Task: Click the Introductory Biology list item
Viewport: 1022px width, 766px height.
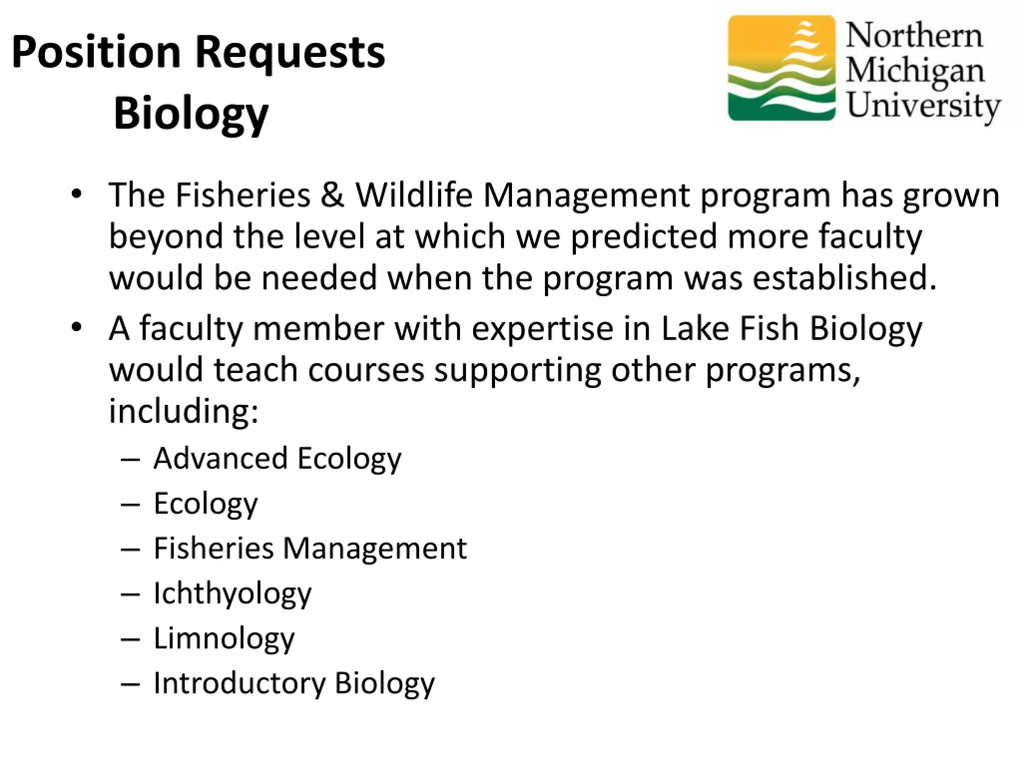Action: (294, 684)
